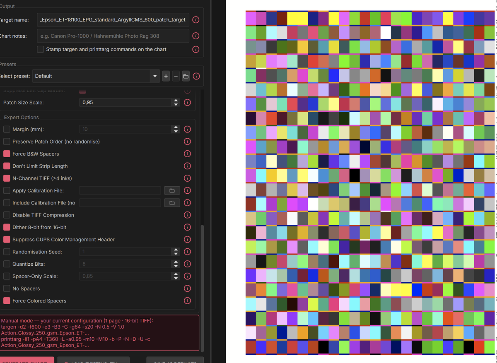Image resolution: width=497 pixels, height=363 pixels.
Task: Enable Quantize Bits checkbox
Action: coord(7,264)
